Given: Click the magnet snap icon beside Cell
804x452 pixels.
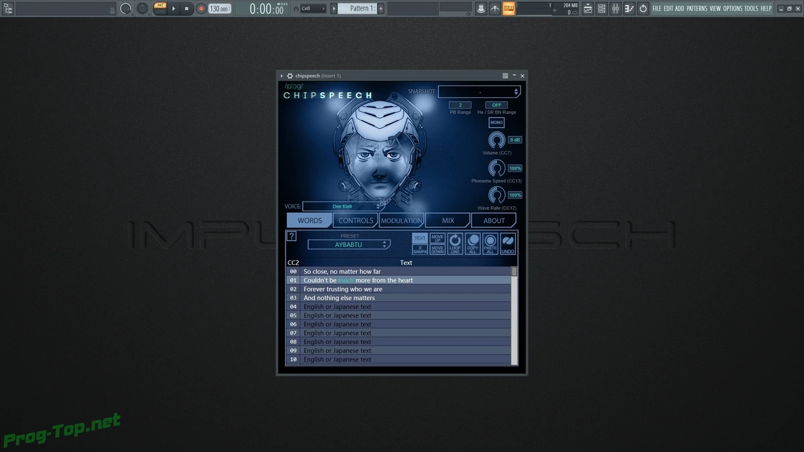Looking at the screenshot, I should (295, 9).
